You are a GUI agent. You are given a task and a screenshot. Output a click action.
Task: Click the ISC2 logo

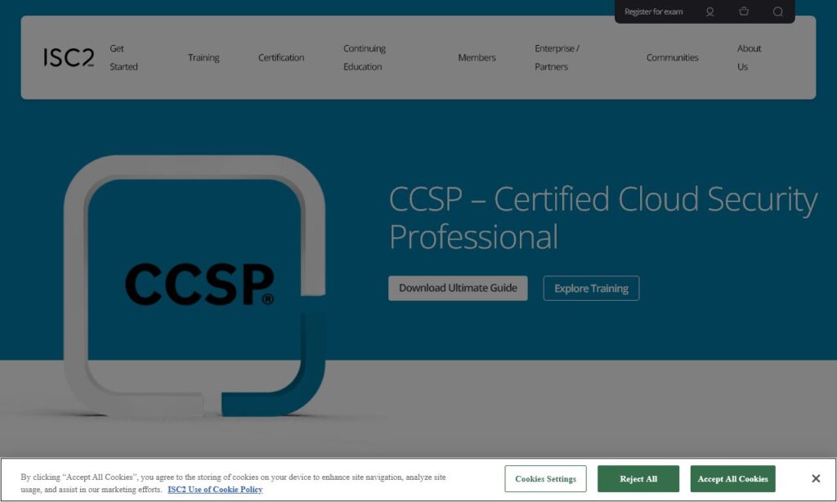point(69,57)
